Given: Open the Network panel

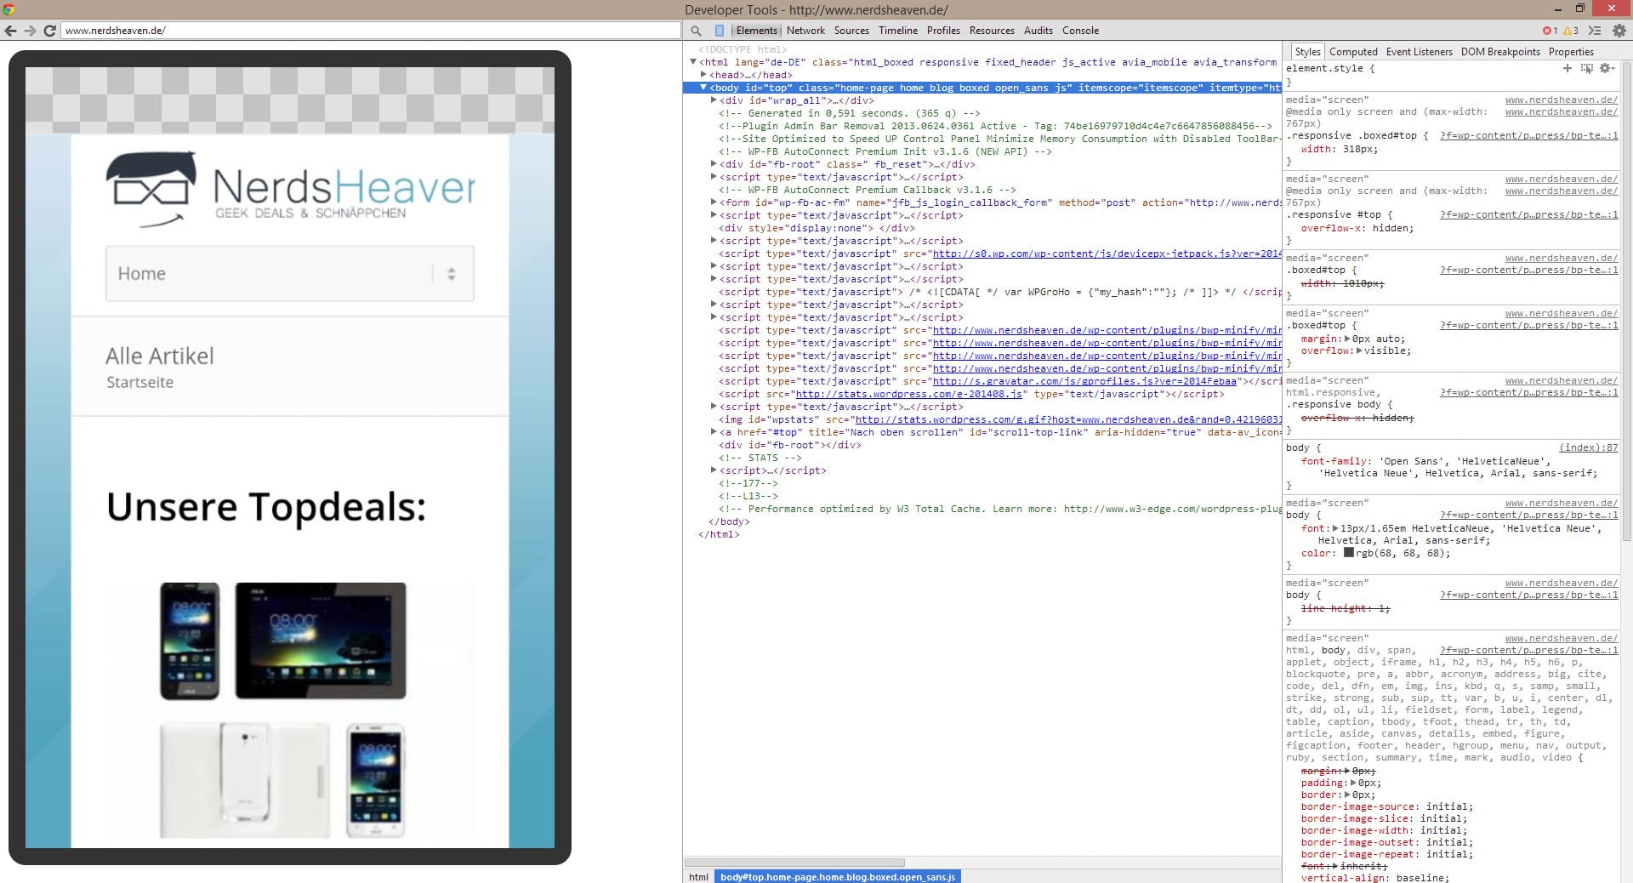Looking at the screenshot, I should 805,31.
